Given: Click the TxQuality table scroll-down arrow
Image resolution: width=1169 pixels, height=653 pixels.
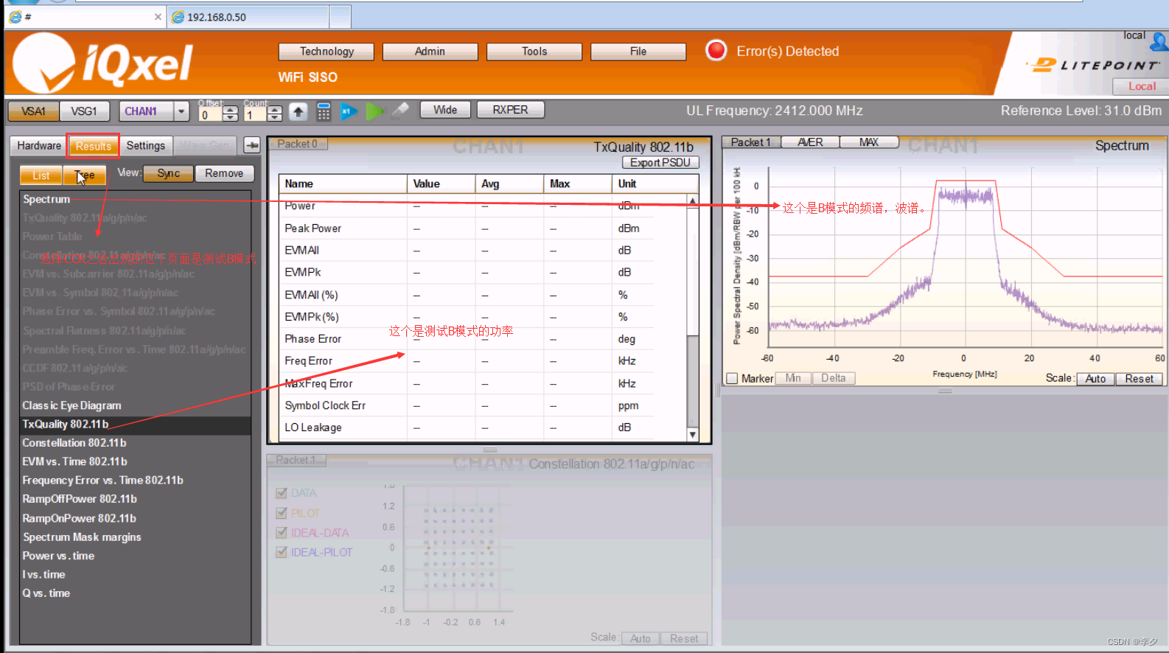Looking at the screenshot, I should 692,435.
